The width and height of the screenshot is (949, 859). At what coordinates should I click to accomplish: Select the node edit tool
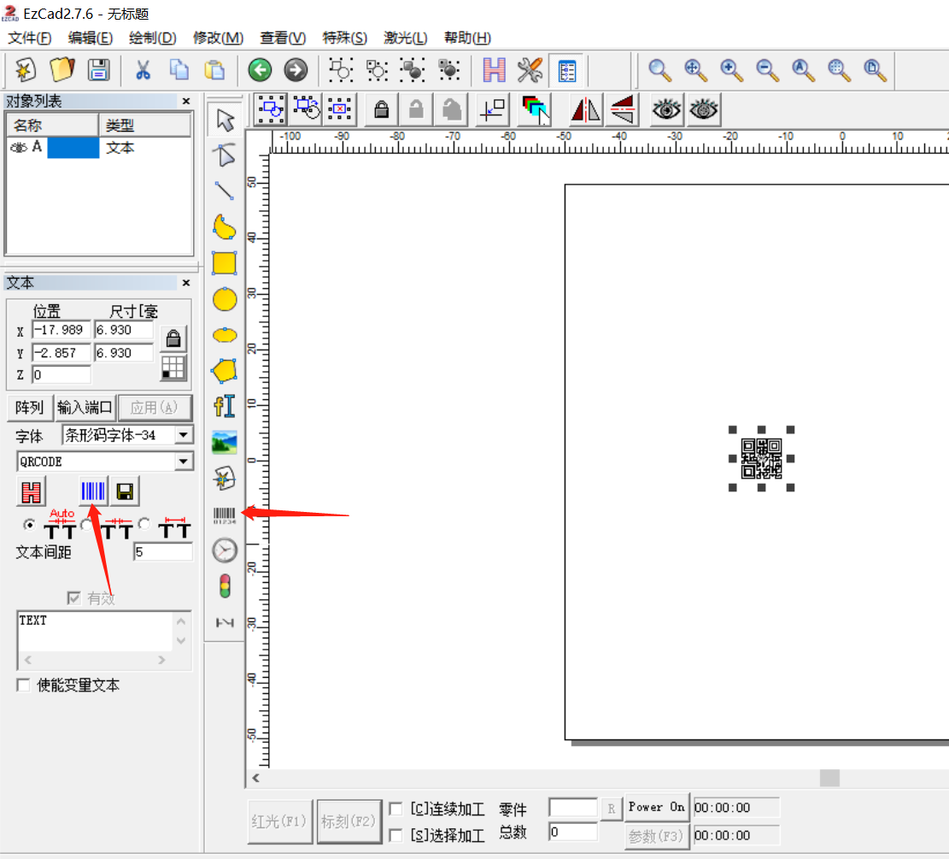click(x=225, y=155)
